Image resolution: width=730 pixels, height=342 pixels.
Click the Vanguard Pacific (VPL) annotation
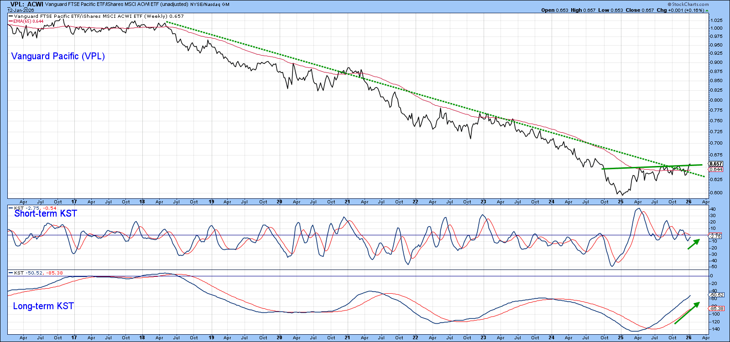tap(58, 56)
